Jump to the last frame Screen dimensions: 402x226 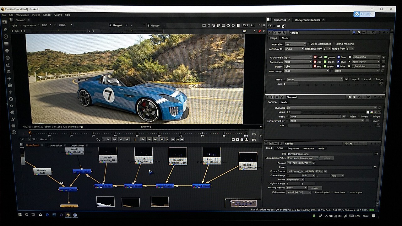click(x=162, y=139)
